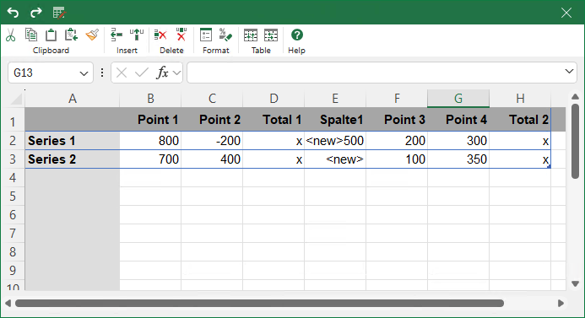Click the Redo arrow icon
585x318 pixels.
pos(36,13)
